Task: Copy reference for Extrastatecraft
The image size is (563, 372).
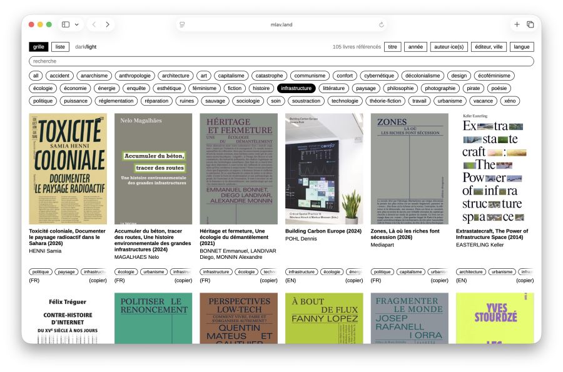Action: pyautogui.click(x=525, y=281)
